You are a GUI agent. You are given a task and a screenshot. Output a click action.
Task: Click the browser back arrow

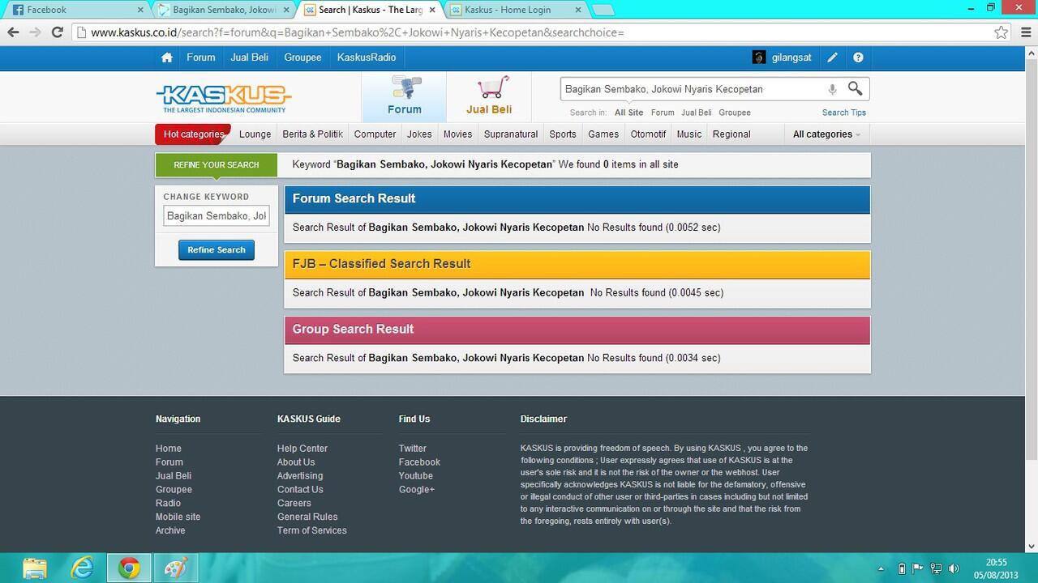point(13,32)
